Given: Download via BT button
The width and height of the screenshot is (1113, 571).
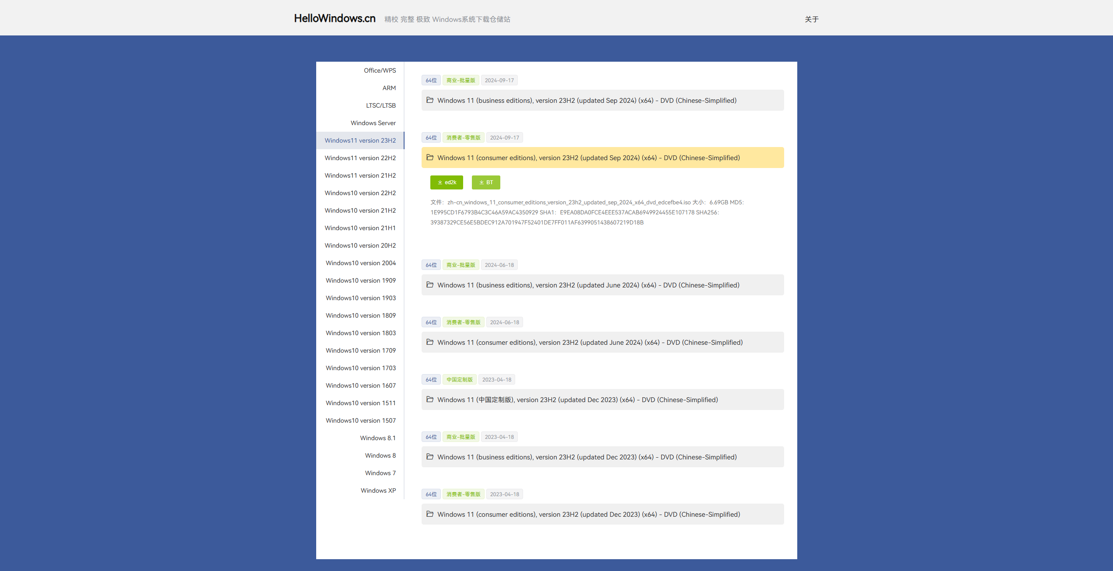Looking at the screenshot, I should (486, 182).
